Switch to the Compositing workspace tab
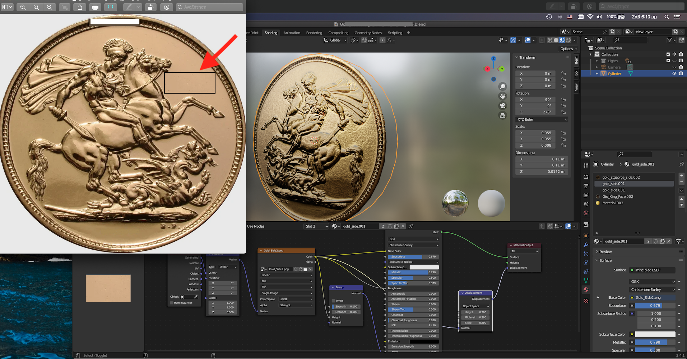Image resolution: width=687 pixels, height=359 pixels. click(x=338, y=33)
